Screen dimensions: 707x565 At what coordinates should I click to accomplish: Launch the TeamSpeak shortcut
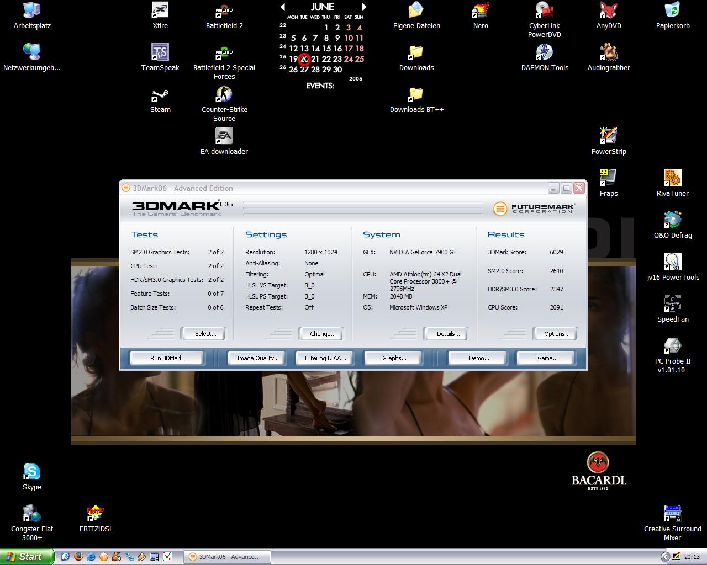[x=160, y=57]
